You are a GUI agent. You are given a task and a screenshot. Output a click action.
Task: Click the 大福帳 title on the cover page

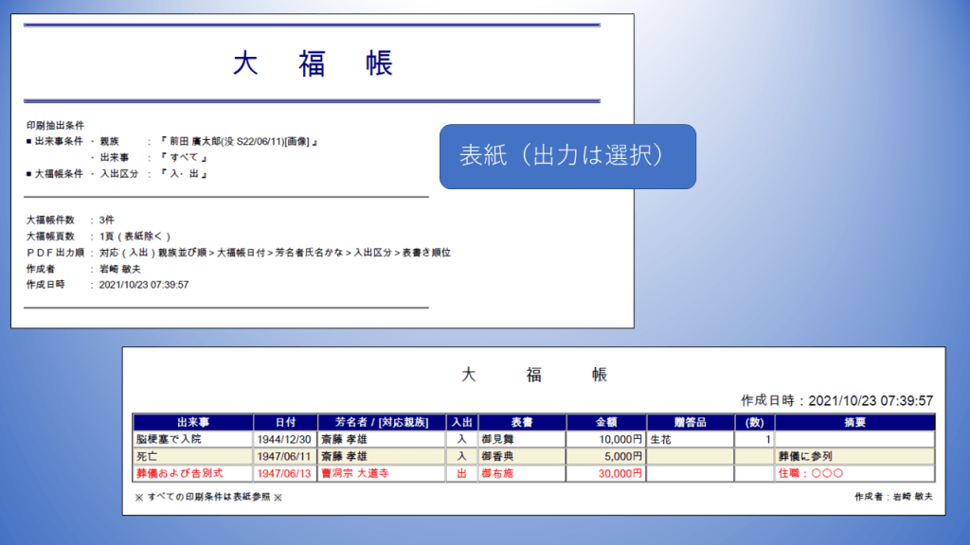point(313,63)
